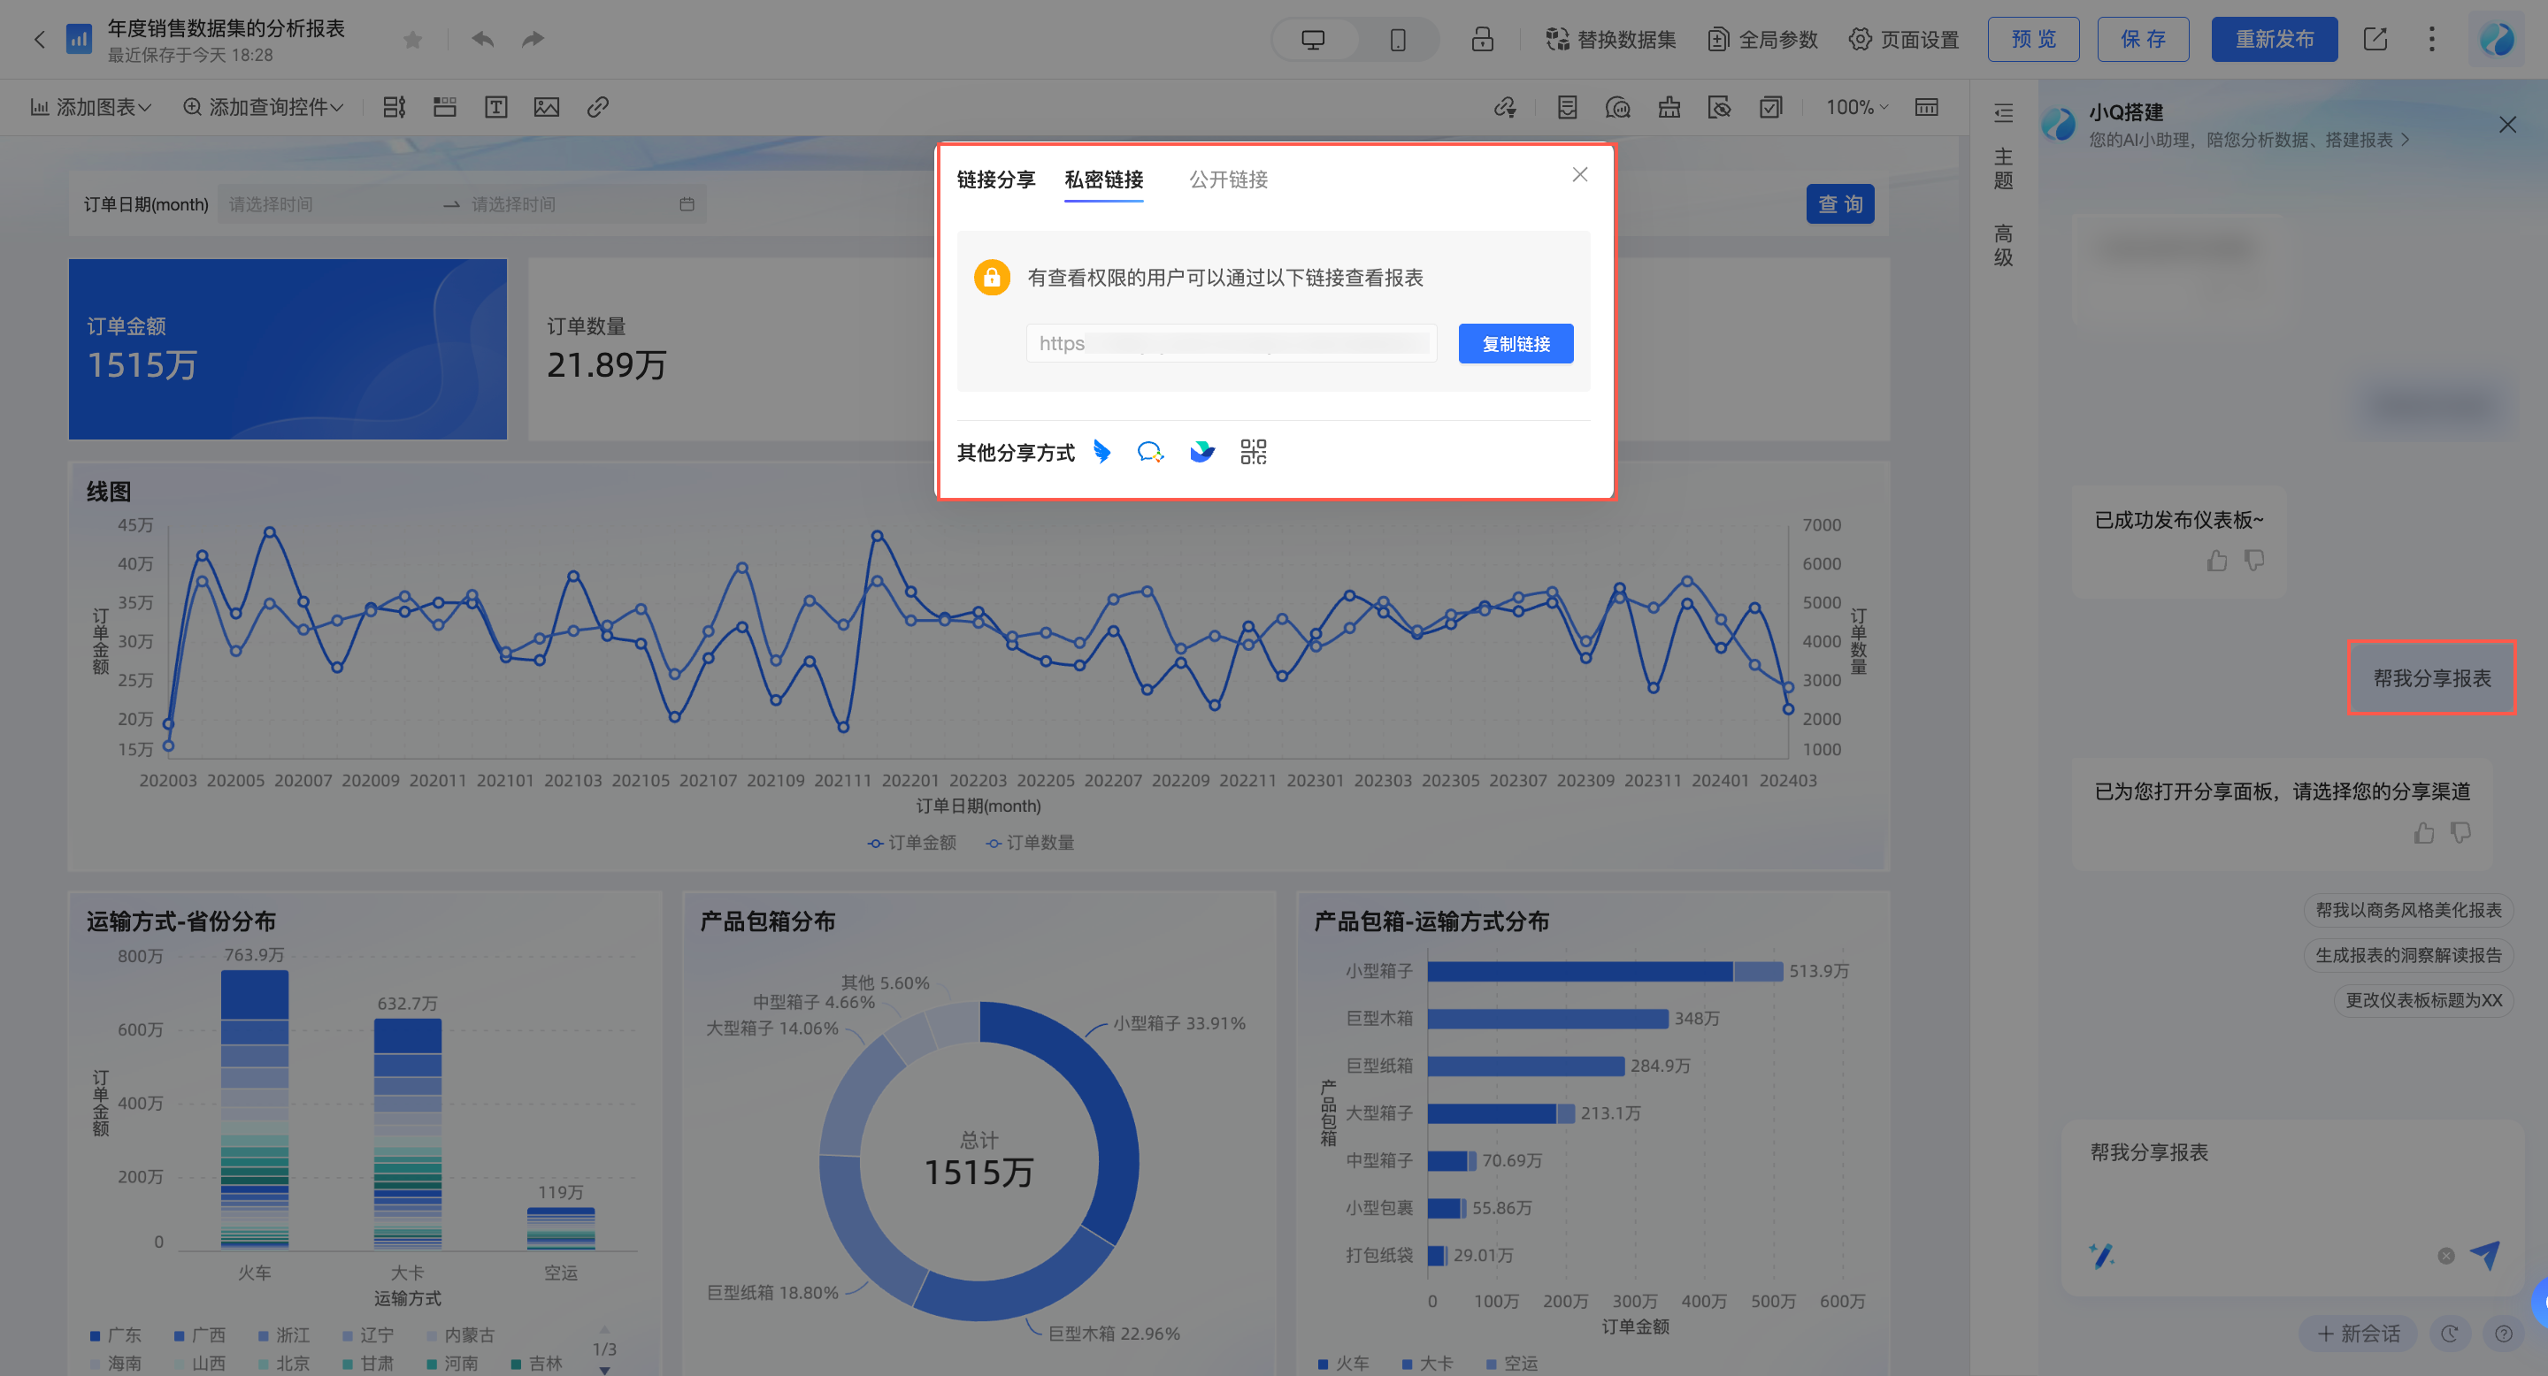Share via Feishu icon
The image size is (2548, 1376).
[1201, 452]
